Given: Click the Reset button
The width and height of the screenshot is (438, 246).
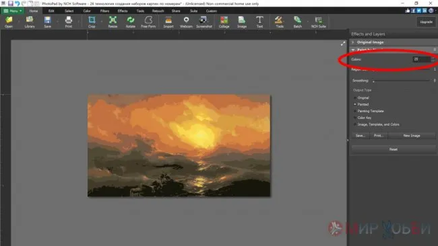Looking at the screenshot, I should pos(394,149).
